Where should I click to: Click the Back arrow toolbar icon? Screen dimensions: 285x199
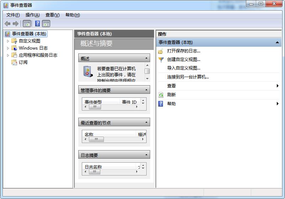pos(7,24)
